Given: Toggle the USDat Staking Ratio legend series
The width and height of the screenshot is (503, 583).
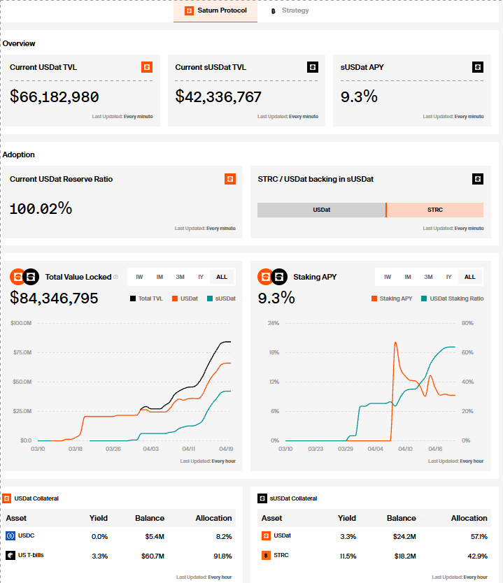Looking at the screenshot, I should point(453,298).
